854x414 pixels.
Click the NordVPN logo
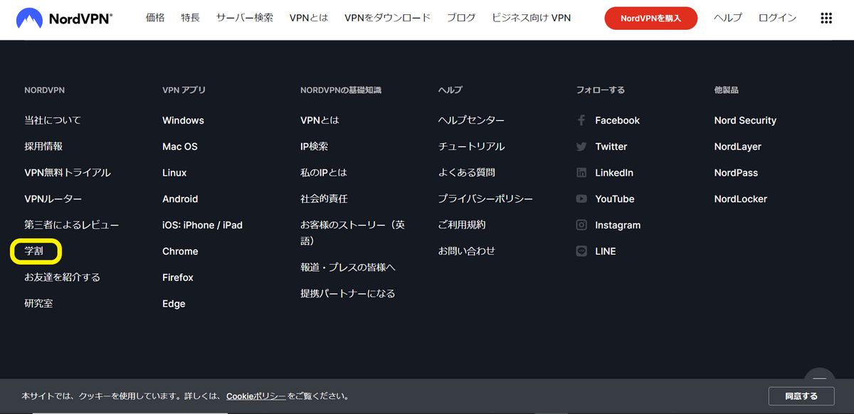pyautogui.click(x=64, y=18)
